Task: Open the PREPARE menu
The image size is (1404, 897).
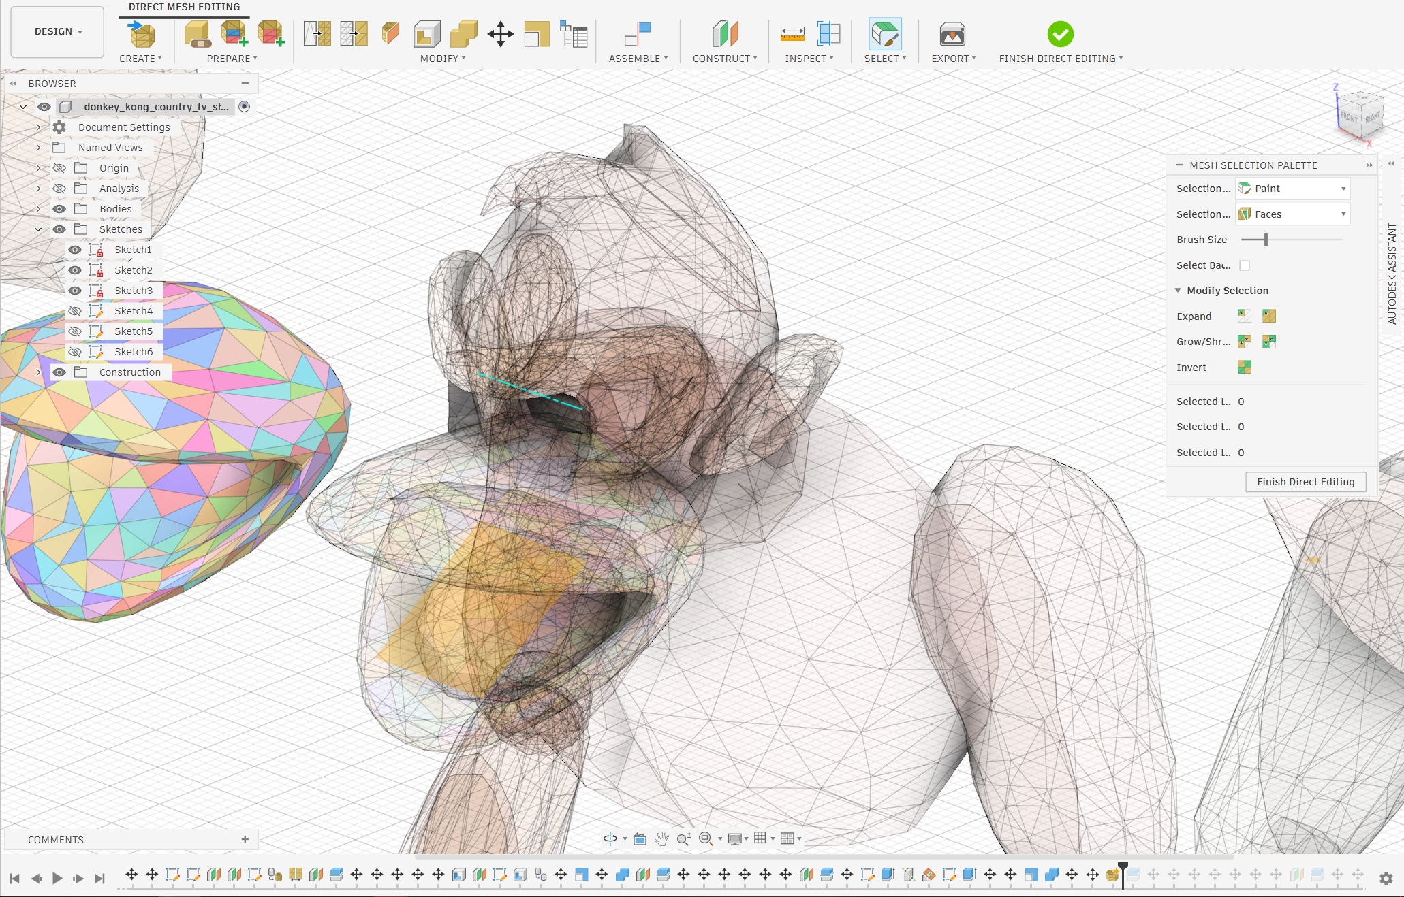Action: (232, 59)
